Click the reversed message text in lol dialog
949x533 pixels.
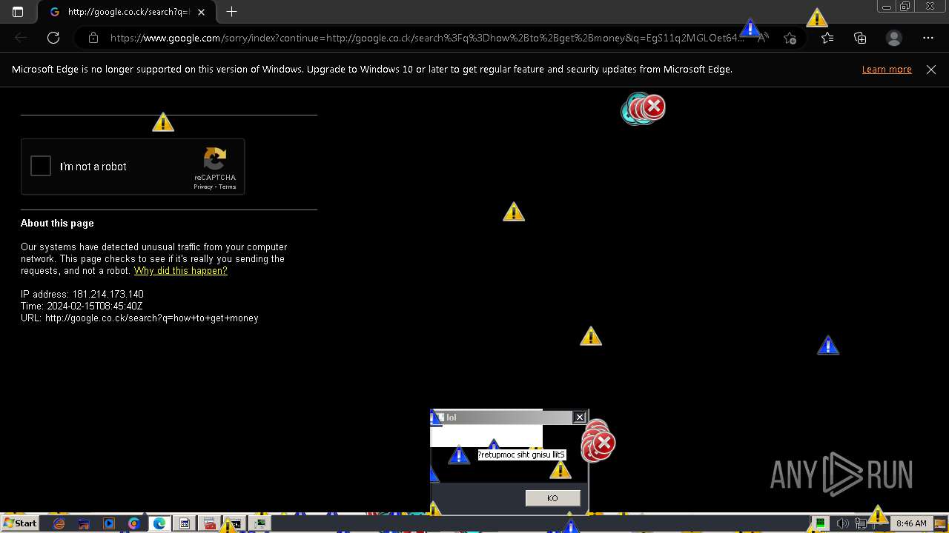click(x=521, y=455)
